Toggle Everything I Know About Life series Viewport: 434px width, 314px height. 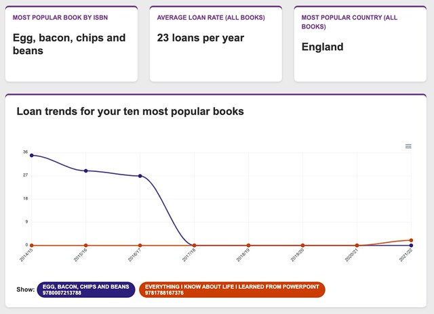pos(232,290)
